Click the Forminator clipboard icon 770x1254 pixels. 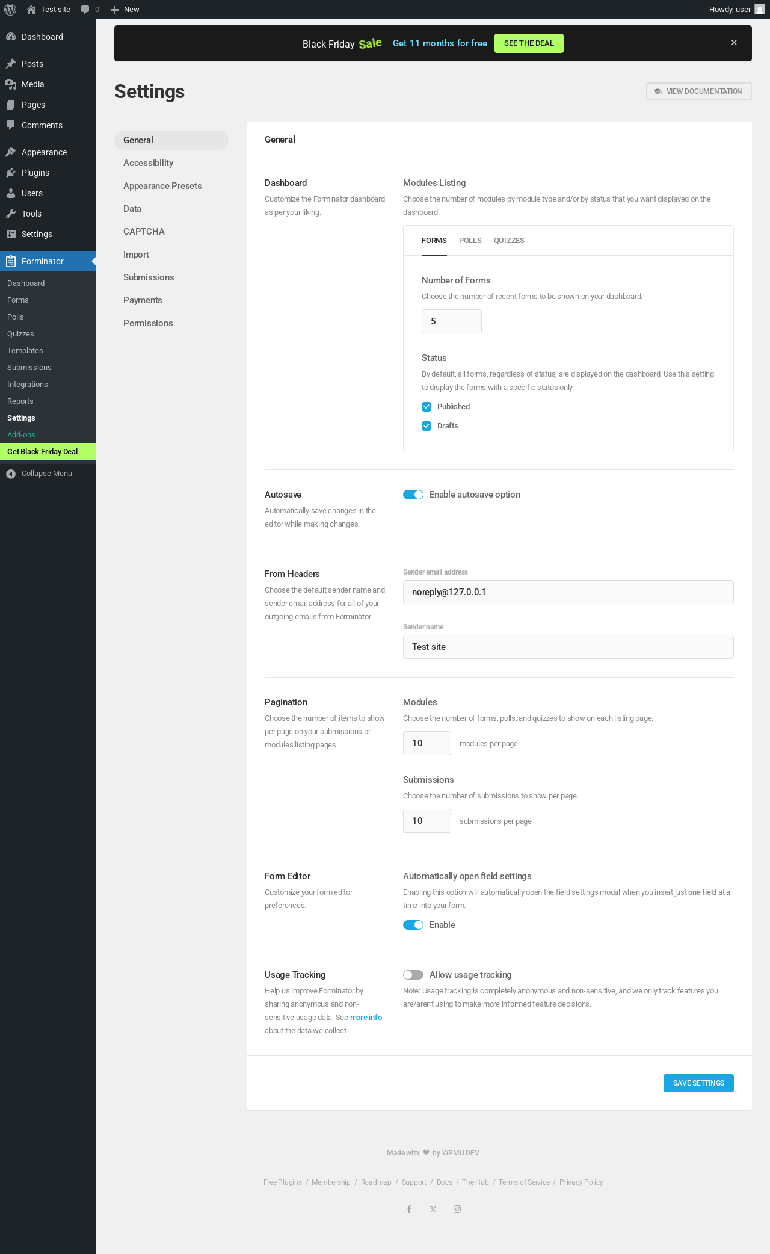pos(11,261)
